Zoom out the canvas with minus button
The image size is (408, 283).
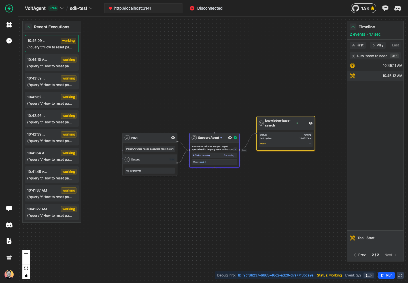pos(26,261)
